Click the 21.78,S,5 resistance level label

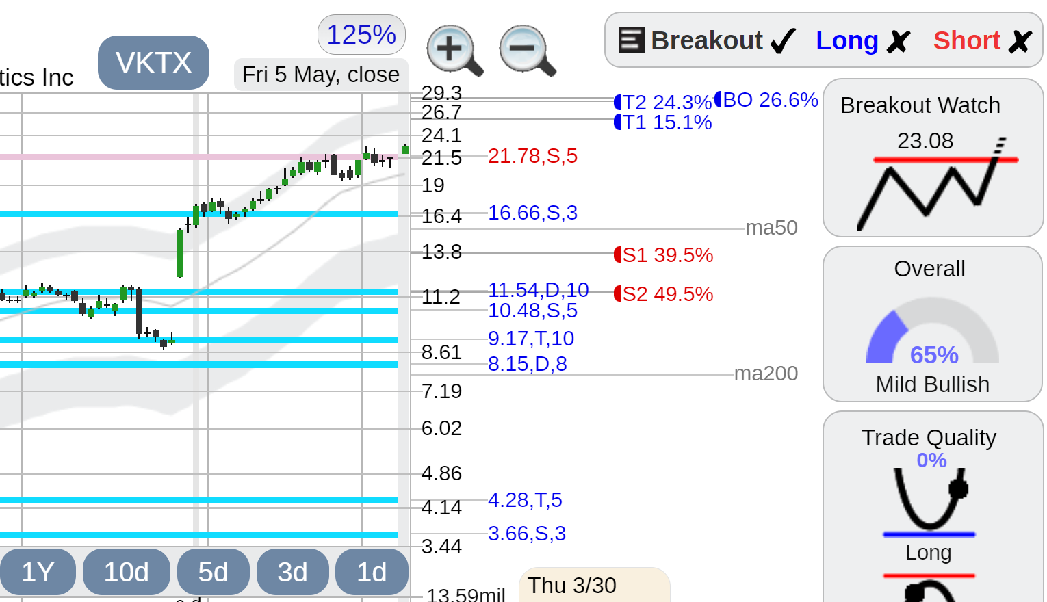(532, 156)
